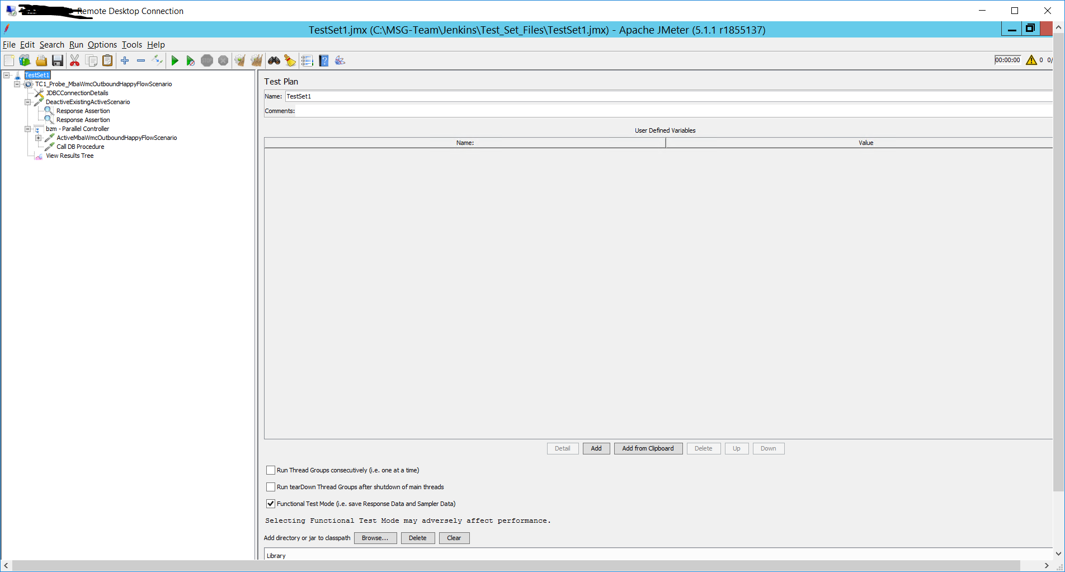
Task: Click the Value column header
Action: tap(860, 143)
